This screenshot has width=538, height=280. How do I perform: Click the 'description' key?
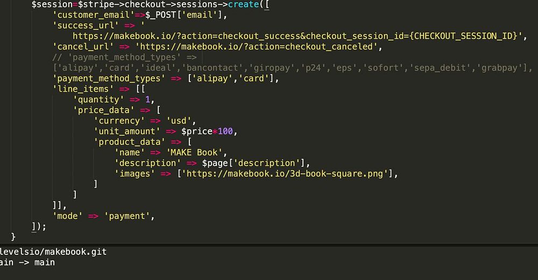tap(147, 163)
